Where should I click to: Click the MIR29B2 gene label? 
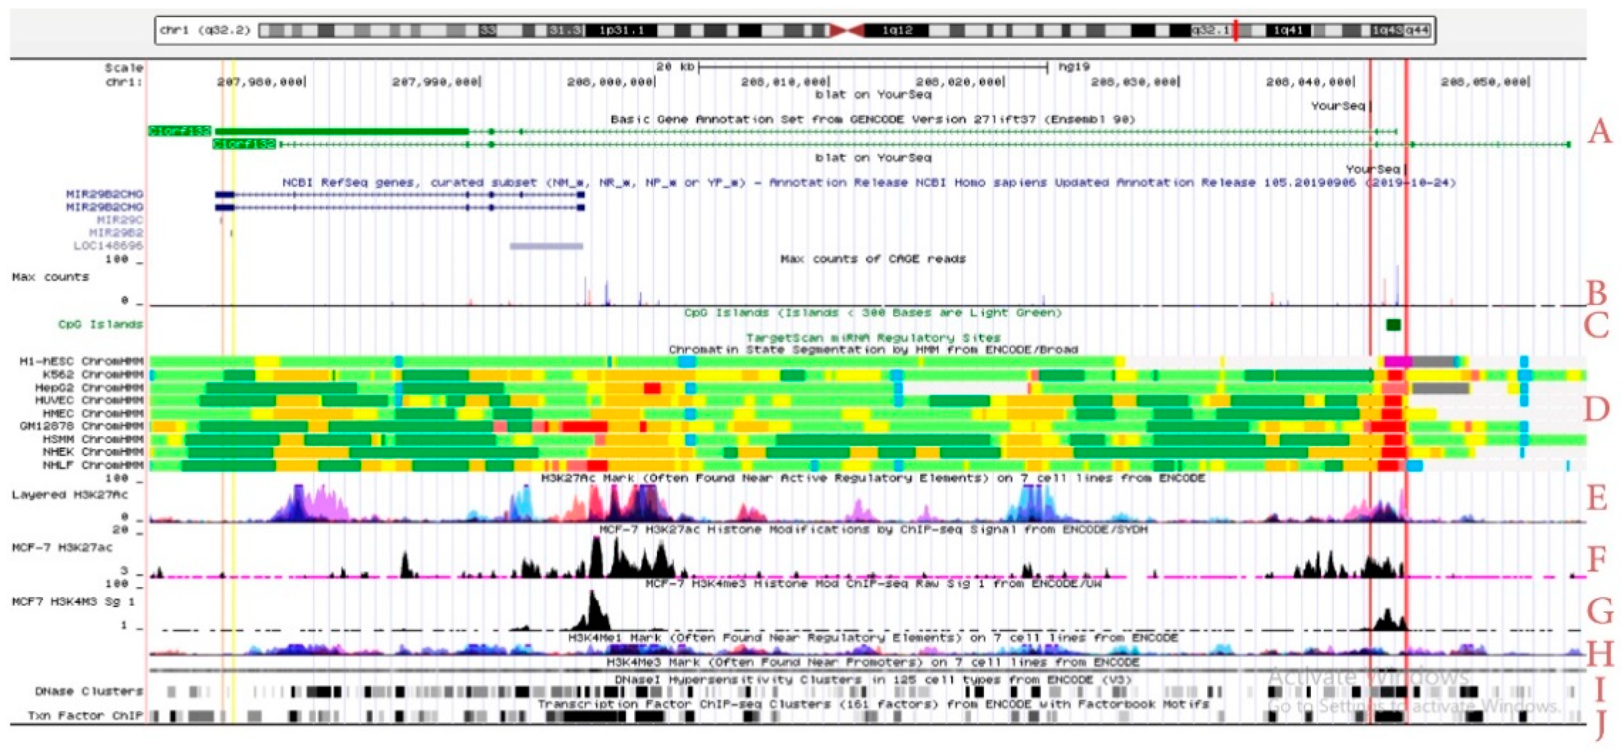116,232
